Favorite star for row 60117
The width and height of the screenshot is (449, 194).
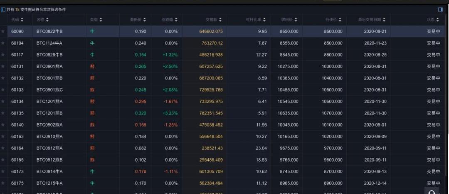coord(3,55)
